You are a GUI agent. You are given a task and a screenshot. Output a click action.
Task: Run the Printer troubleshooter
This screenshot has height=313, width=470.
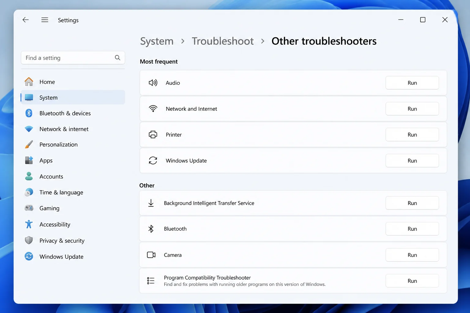[412, 135]
